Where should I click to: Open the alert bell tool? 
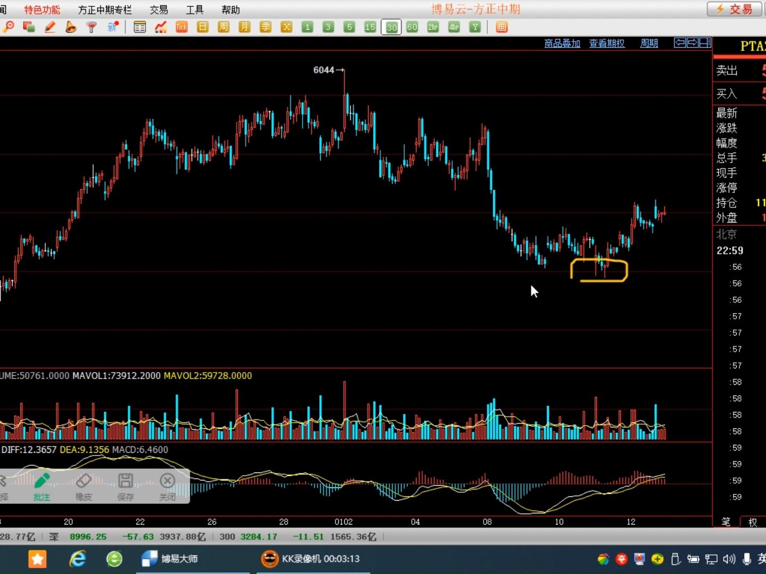click(71, 27)
